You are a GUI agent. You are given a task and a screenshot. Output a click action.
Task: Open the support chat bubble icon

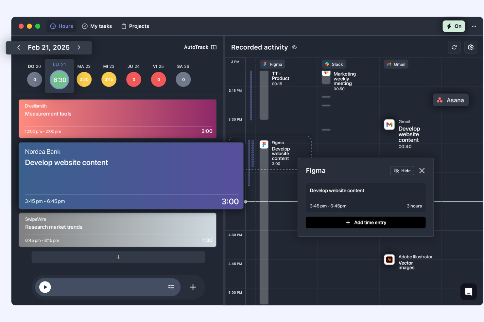(469, 292)
